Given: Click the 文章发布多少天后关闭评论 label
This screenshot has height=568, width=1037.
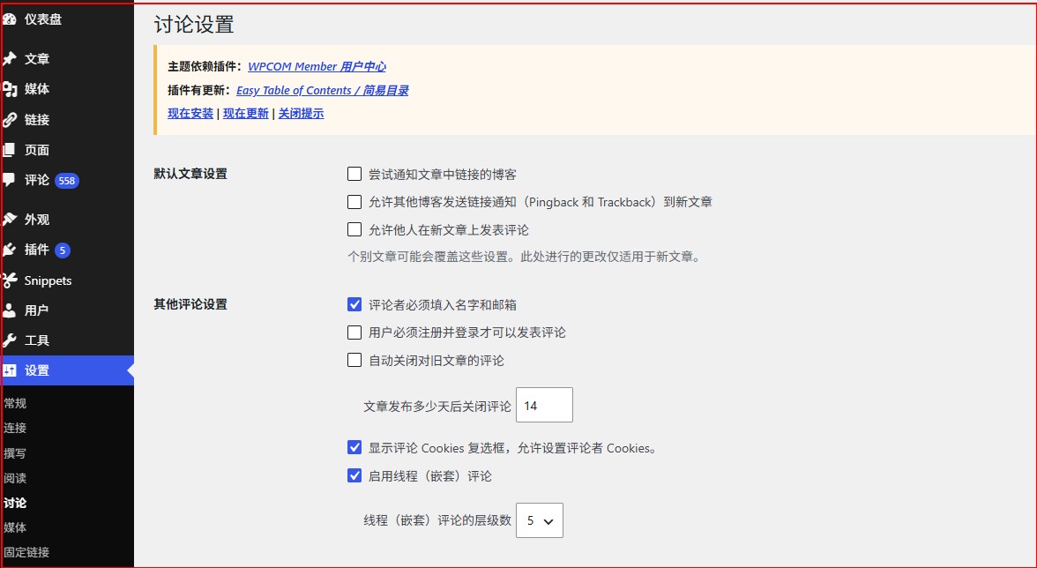Looking at the screenshot, I should coord(437,406).
